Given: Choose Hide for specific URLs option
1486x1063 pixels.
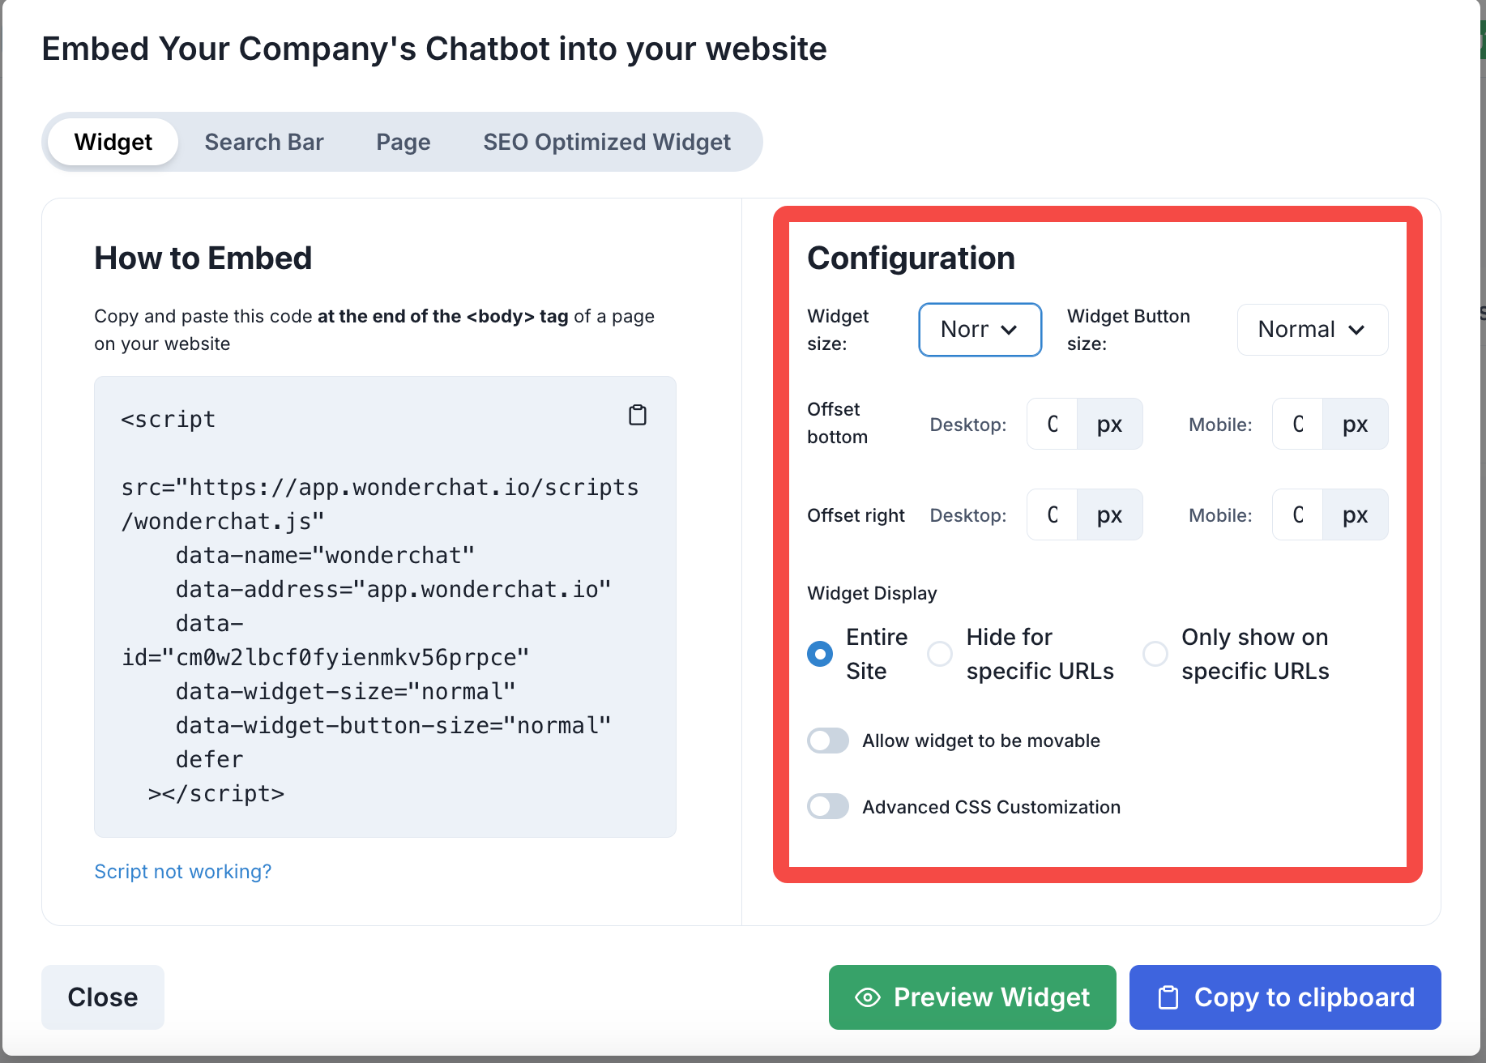Looking at the screenshot, I should (940, 654).
